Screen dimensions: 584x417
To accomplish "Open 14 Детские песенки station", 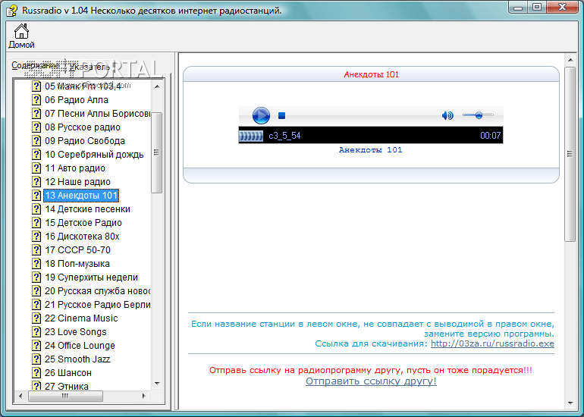I will click(x=87, y=209).
